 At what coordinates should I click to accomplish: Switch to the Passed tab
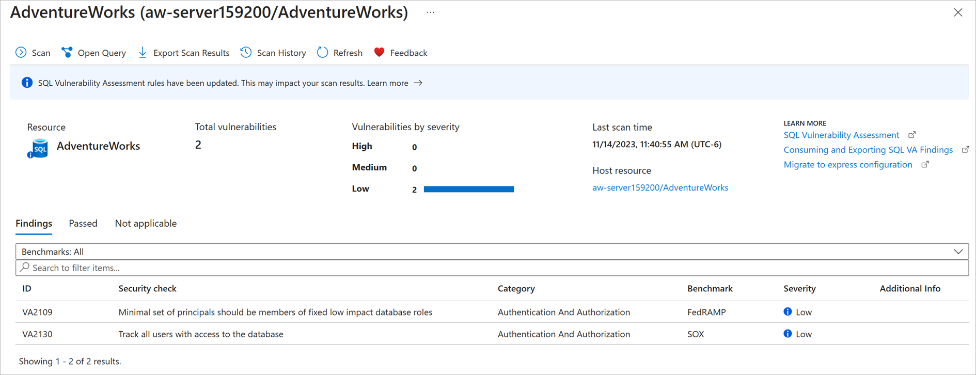click(x=83, y=223)
